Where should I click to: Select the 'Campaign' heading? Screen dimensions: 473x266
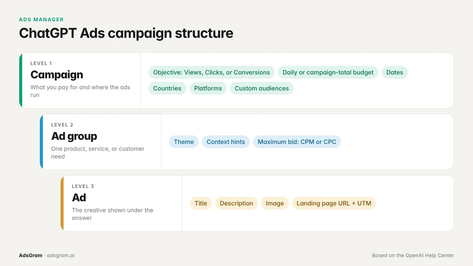point(57,75)
